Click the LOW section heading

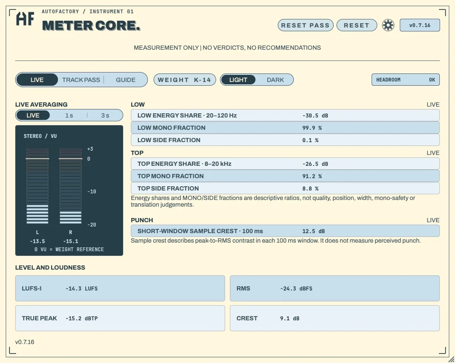[137, 104]
